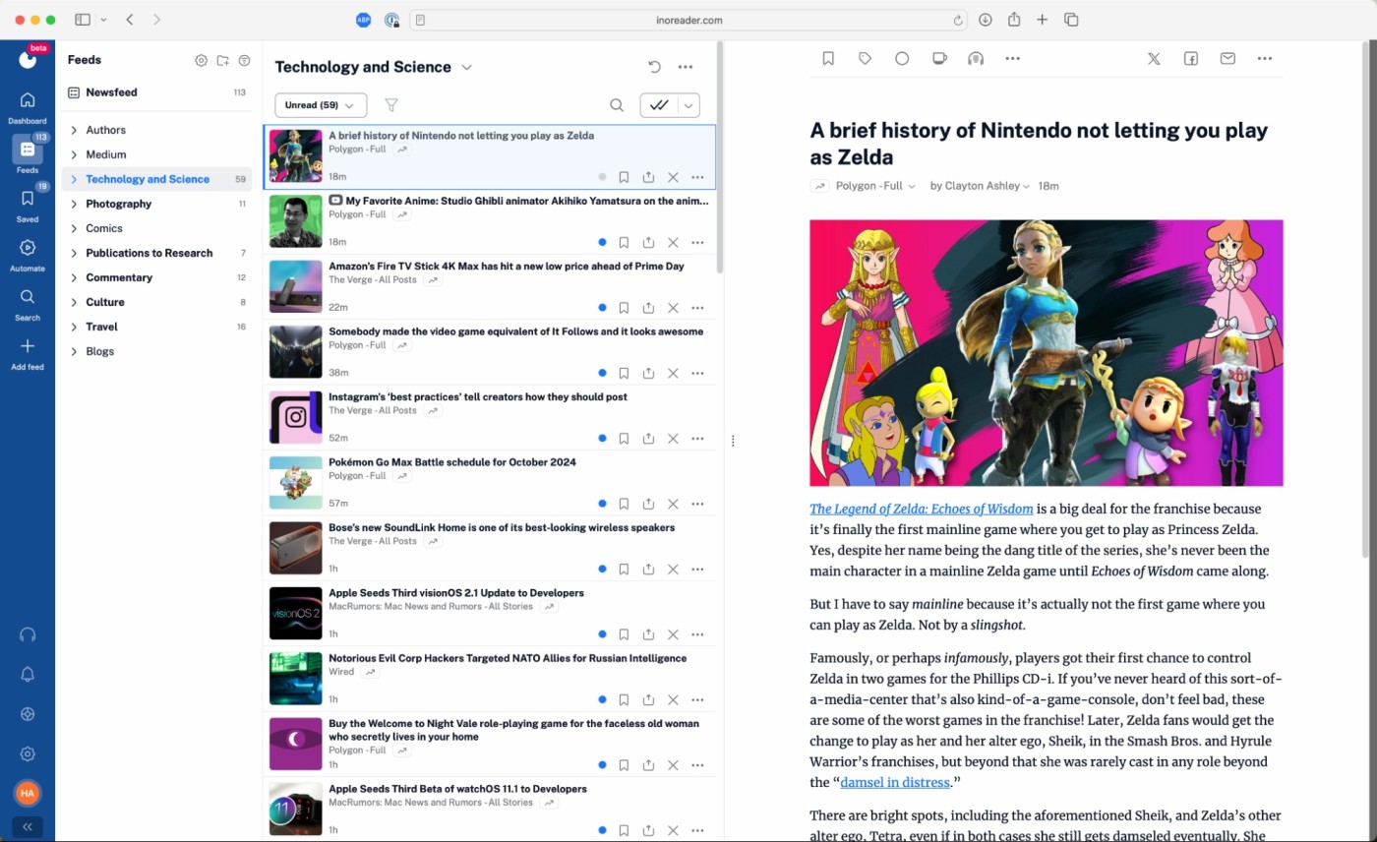Viewport: 1377px width, 842px height.
Task: Toggle read status dot on the Nintendo Zelda article row
Action: 602,177
